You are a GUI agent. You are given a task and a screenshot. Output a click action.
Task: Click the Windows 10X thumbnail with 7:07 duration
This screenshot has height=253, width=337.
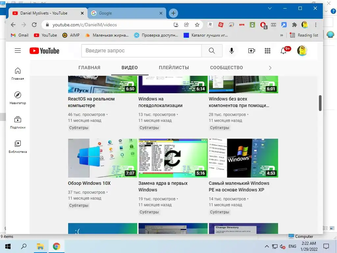click(x=103, y=158)
